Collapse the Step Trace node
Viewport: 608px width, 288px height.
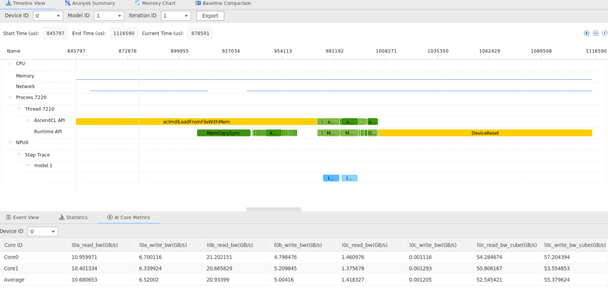coord(19,155)
